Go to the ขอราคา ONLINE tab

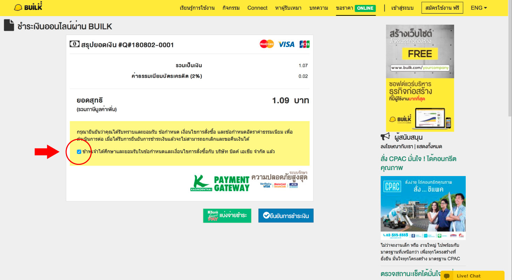click(x=355, y=8)
